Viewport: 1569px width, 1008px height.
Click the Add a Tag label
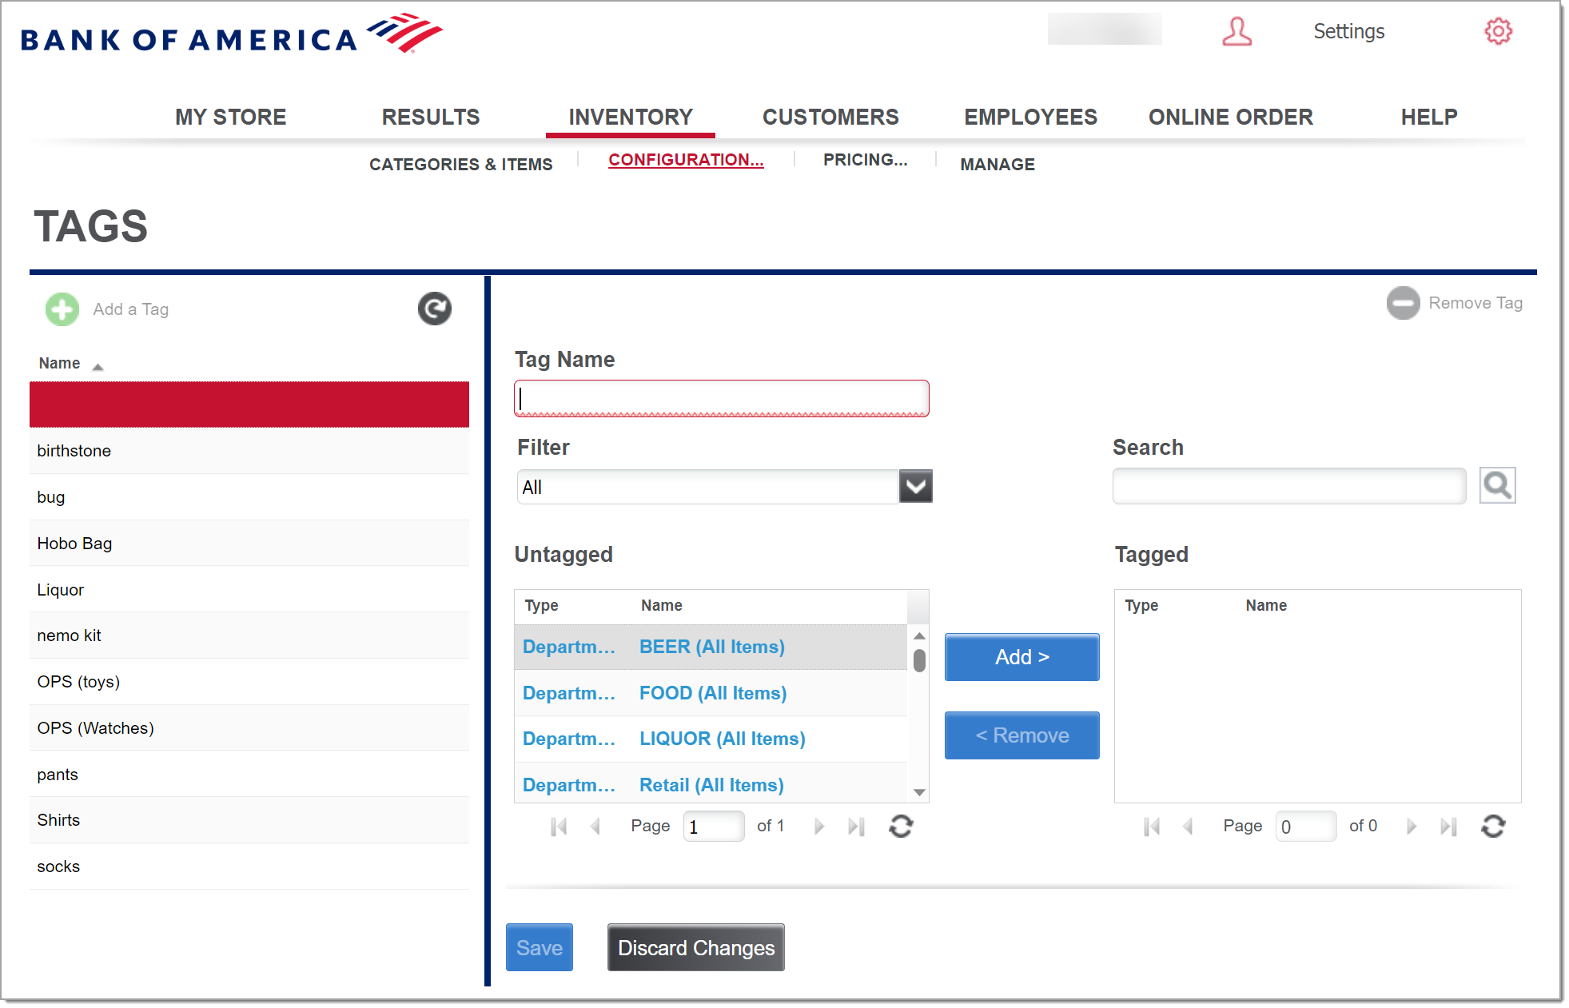[x=130, y=309]
